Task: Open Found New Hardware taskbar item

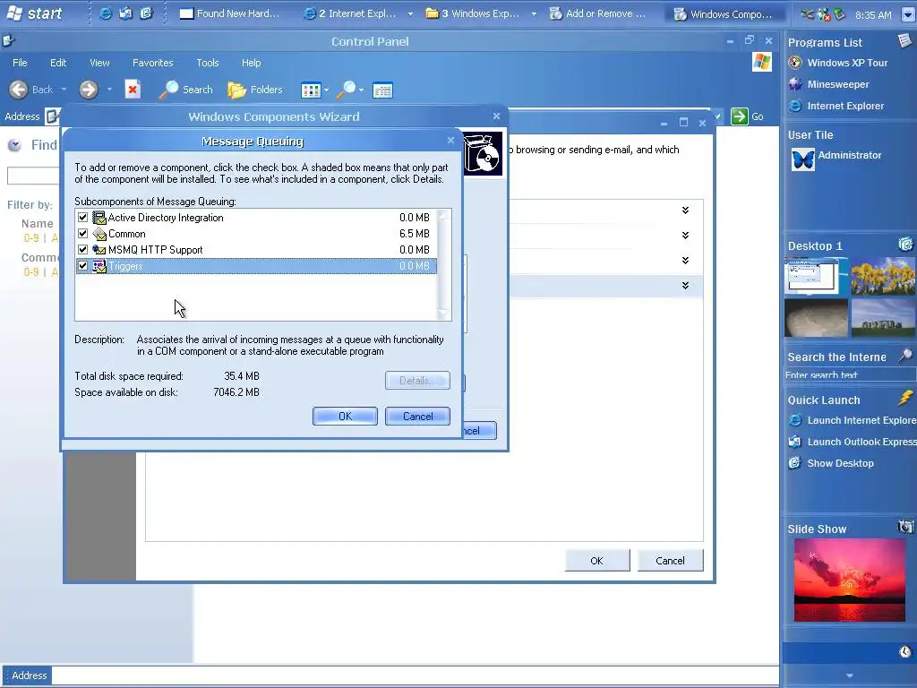Action: coord(229,13)
